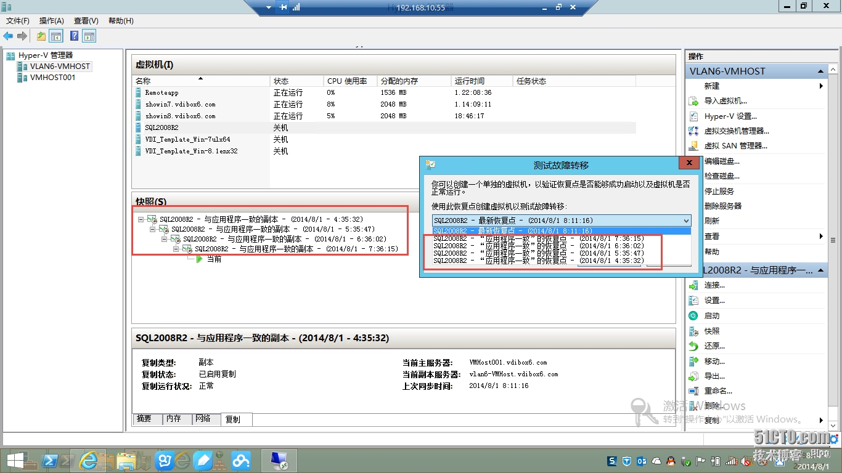Click the Up one level toolbar icon

coord(41,36)
